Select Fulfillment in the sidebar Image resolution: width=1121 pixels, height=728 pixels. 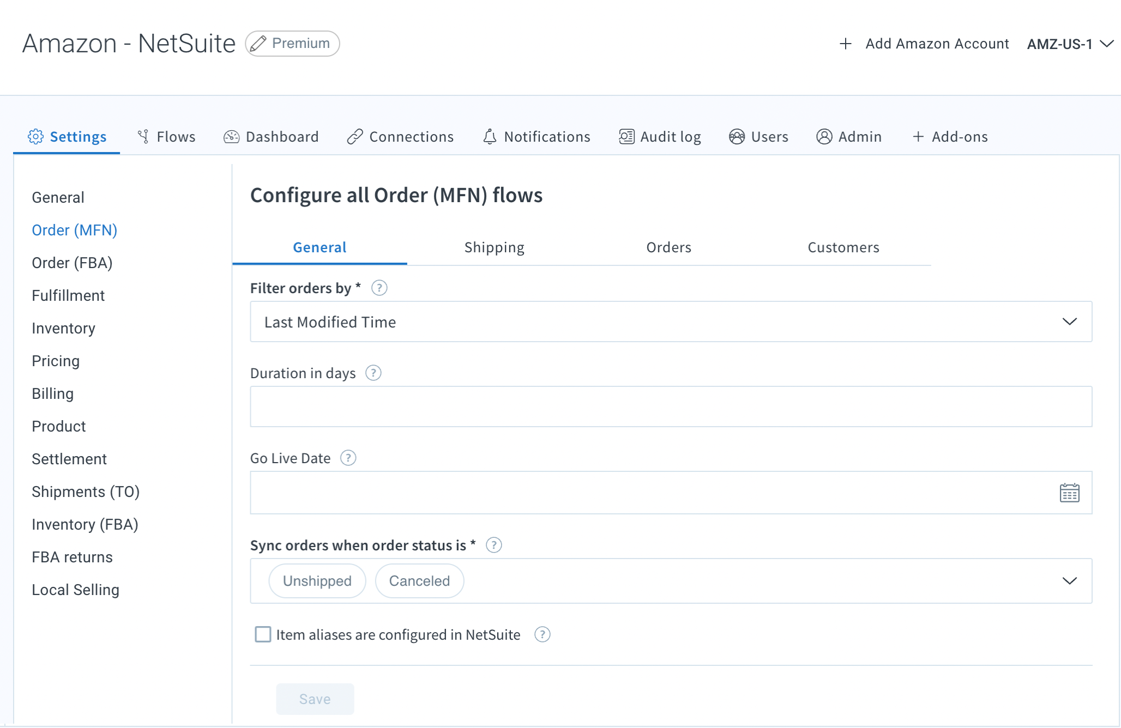pyautogui.click(x=68, y=295)
